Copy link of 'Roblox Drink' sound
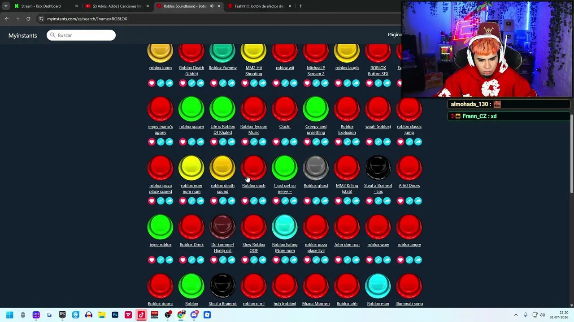Screen dimensions: 574x322 click(x=191, y=260)
